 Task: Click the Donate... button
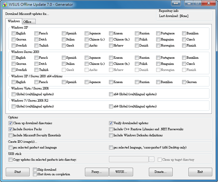tap(161, 172)
